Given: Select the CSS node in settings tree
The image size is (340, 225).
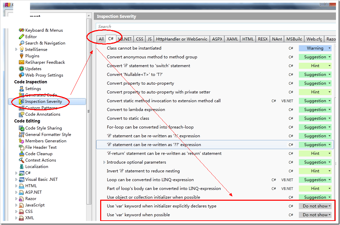Looking at the screenshot, I should point(29,212).
